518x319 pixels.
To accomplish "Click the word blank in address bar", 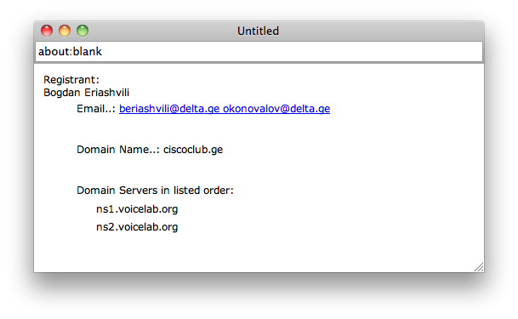I will 88,52.
